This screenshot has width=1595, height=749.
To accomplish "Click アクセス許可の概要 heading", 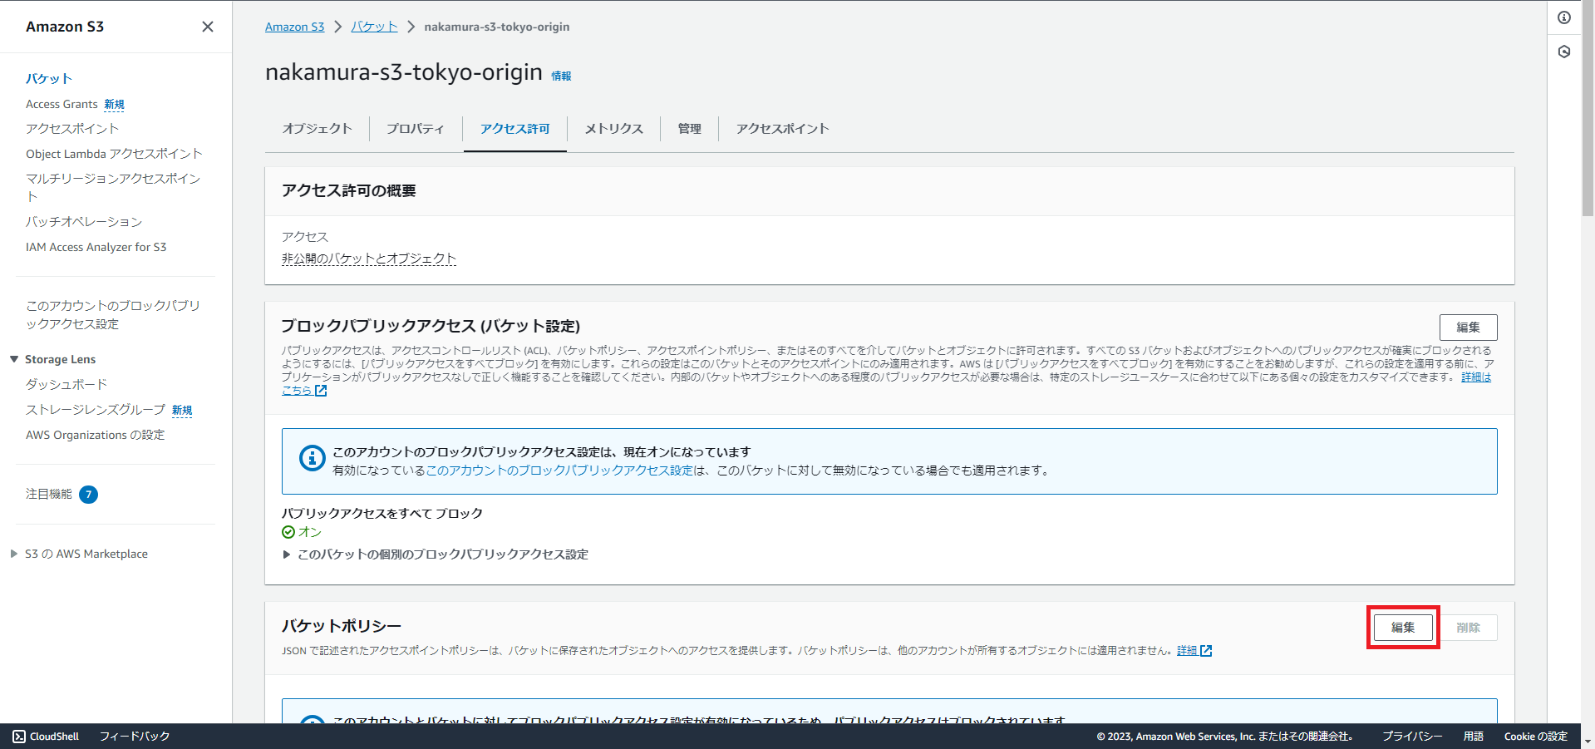I will point(348,191).
